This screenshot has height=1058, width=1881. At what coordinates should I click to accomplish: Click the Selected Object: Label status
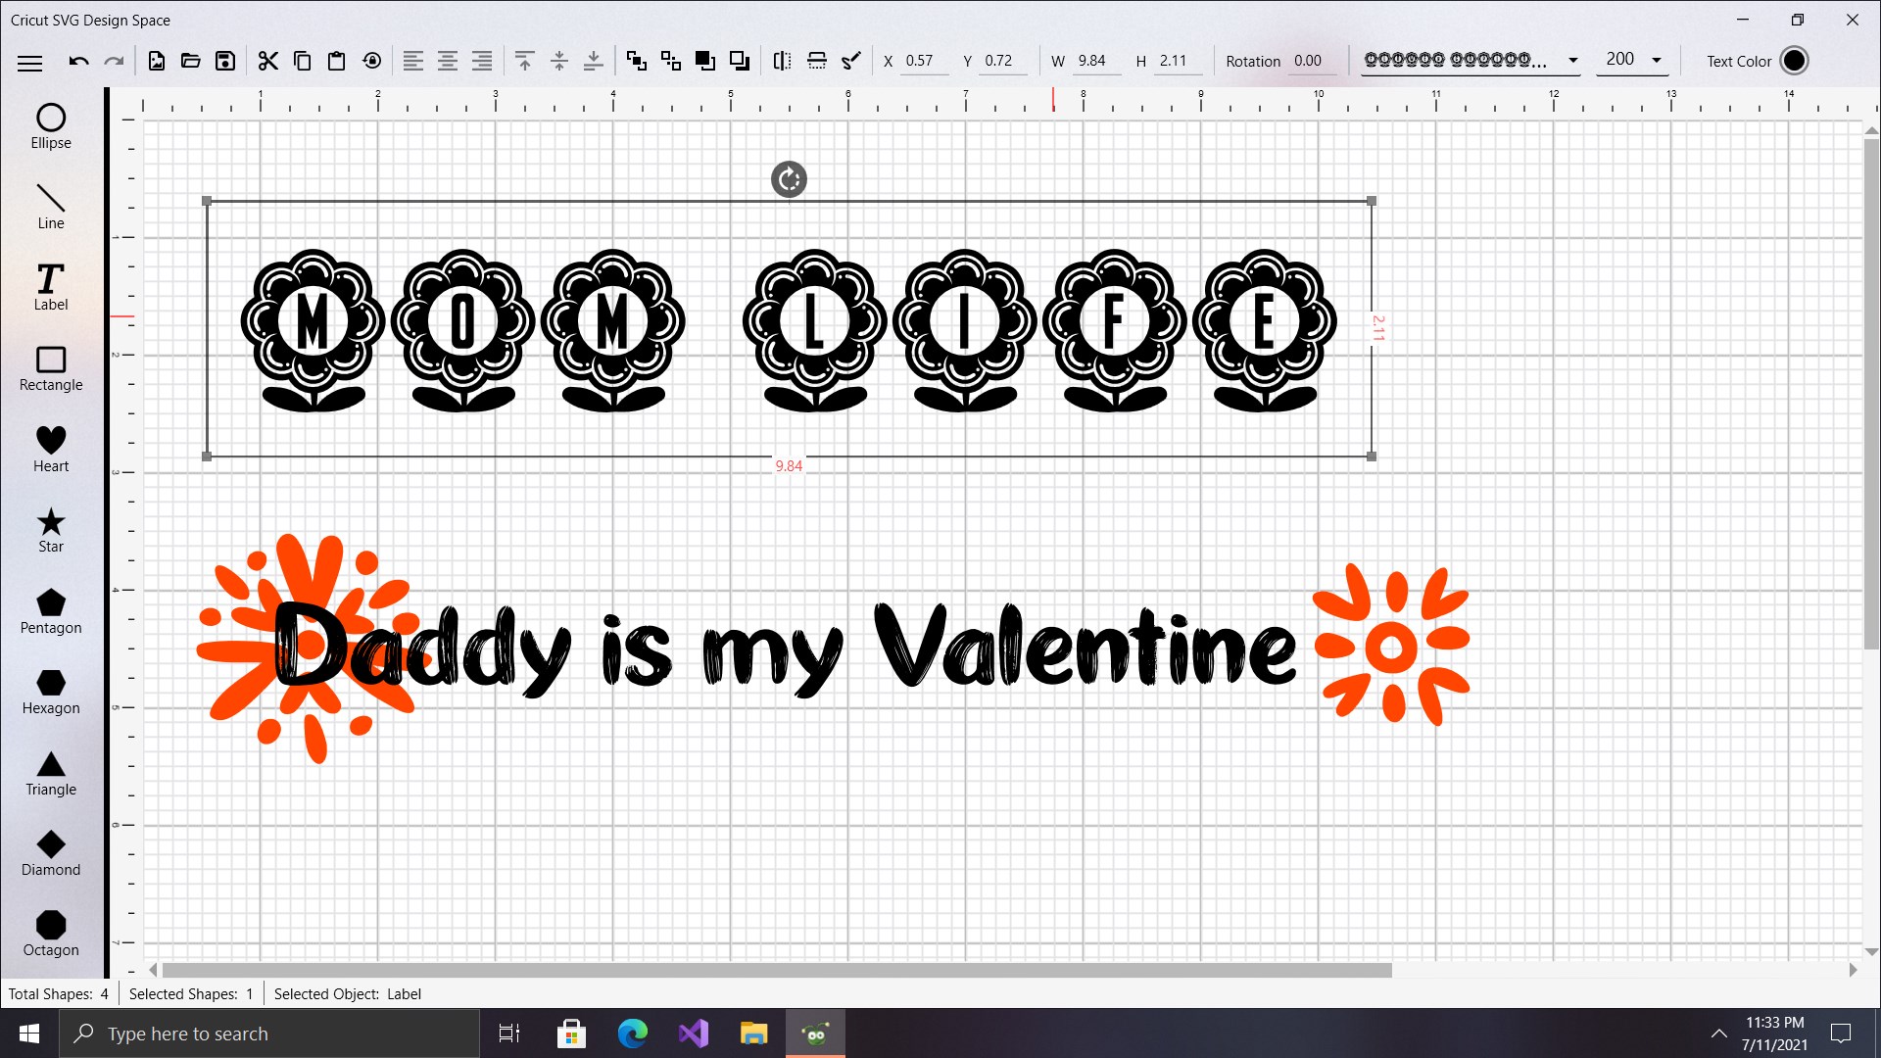pos(348,993)
